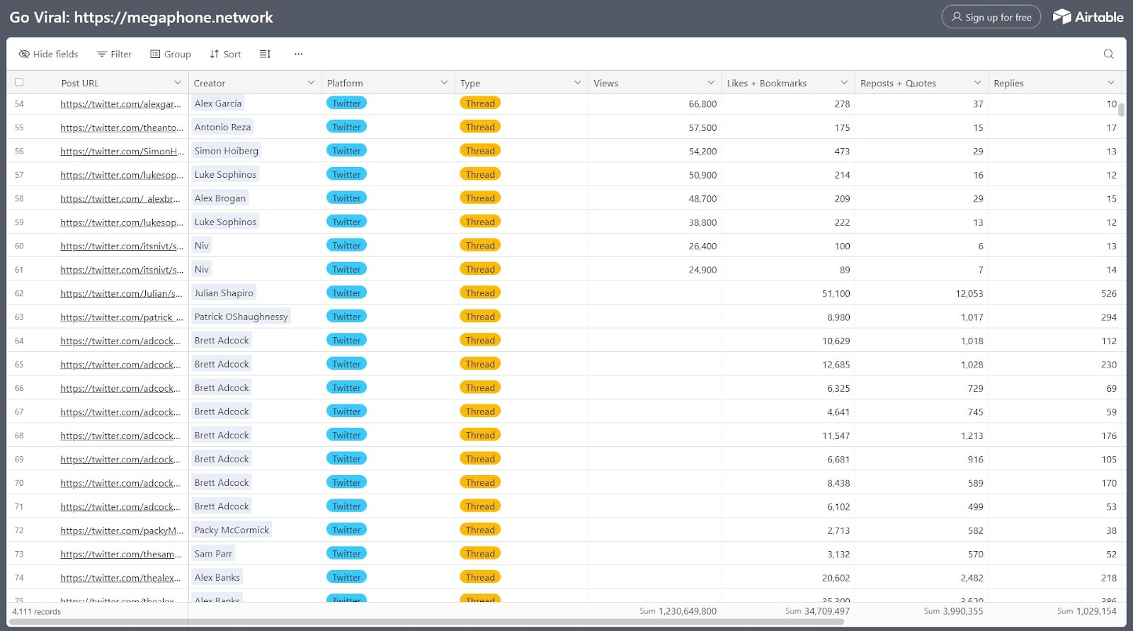Select reposts value 12,053
Viewport: 1133px width, 631px height.
click(969, 293)
